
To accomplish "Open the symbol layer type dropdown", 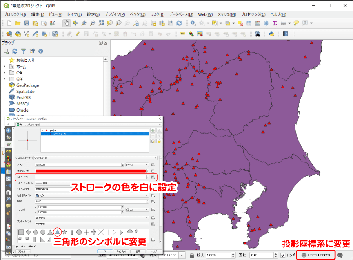I will (95, 158).
